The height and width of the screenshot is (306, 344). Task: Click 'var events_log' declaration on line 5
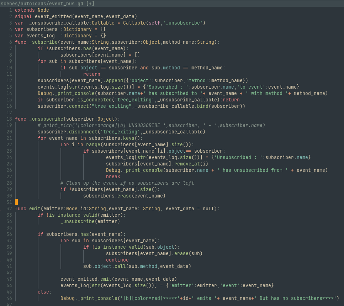35,36
